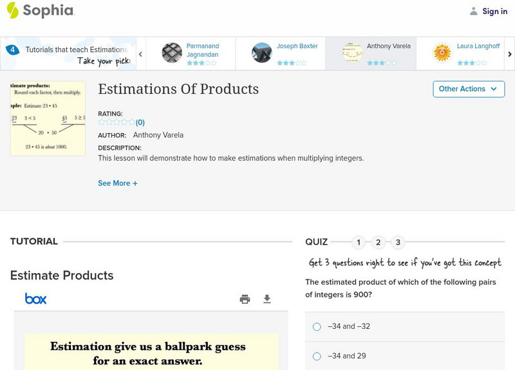Select the radio button for -34 and -32

(316, 326)
